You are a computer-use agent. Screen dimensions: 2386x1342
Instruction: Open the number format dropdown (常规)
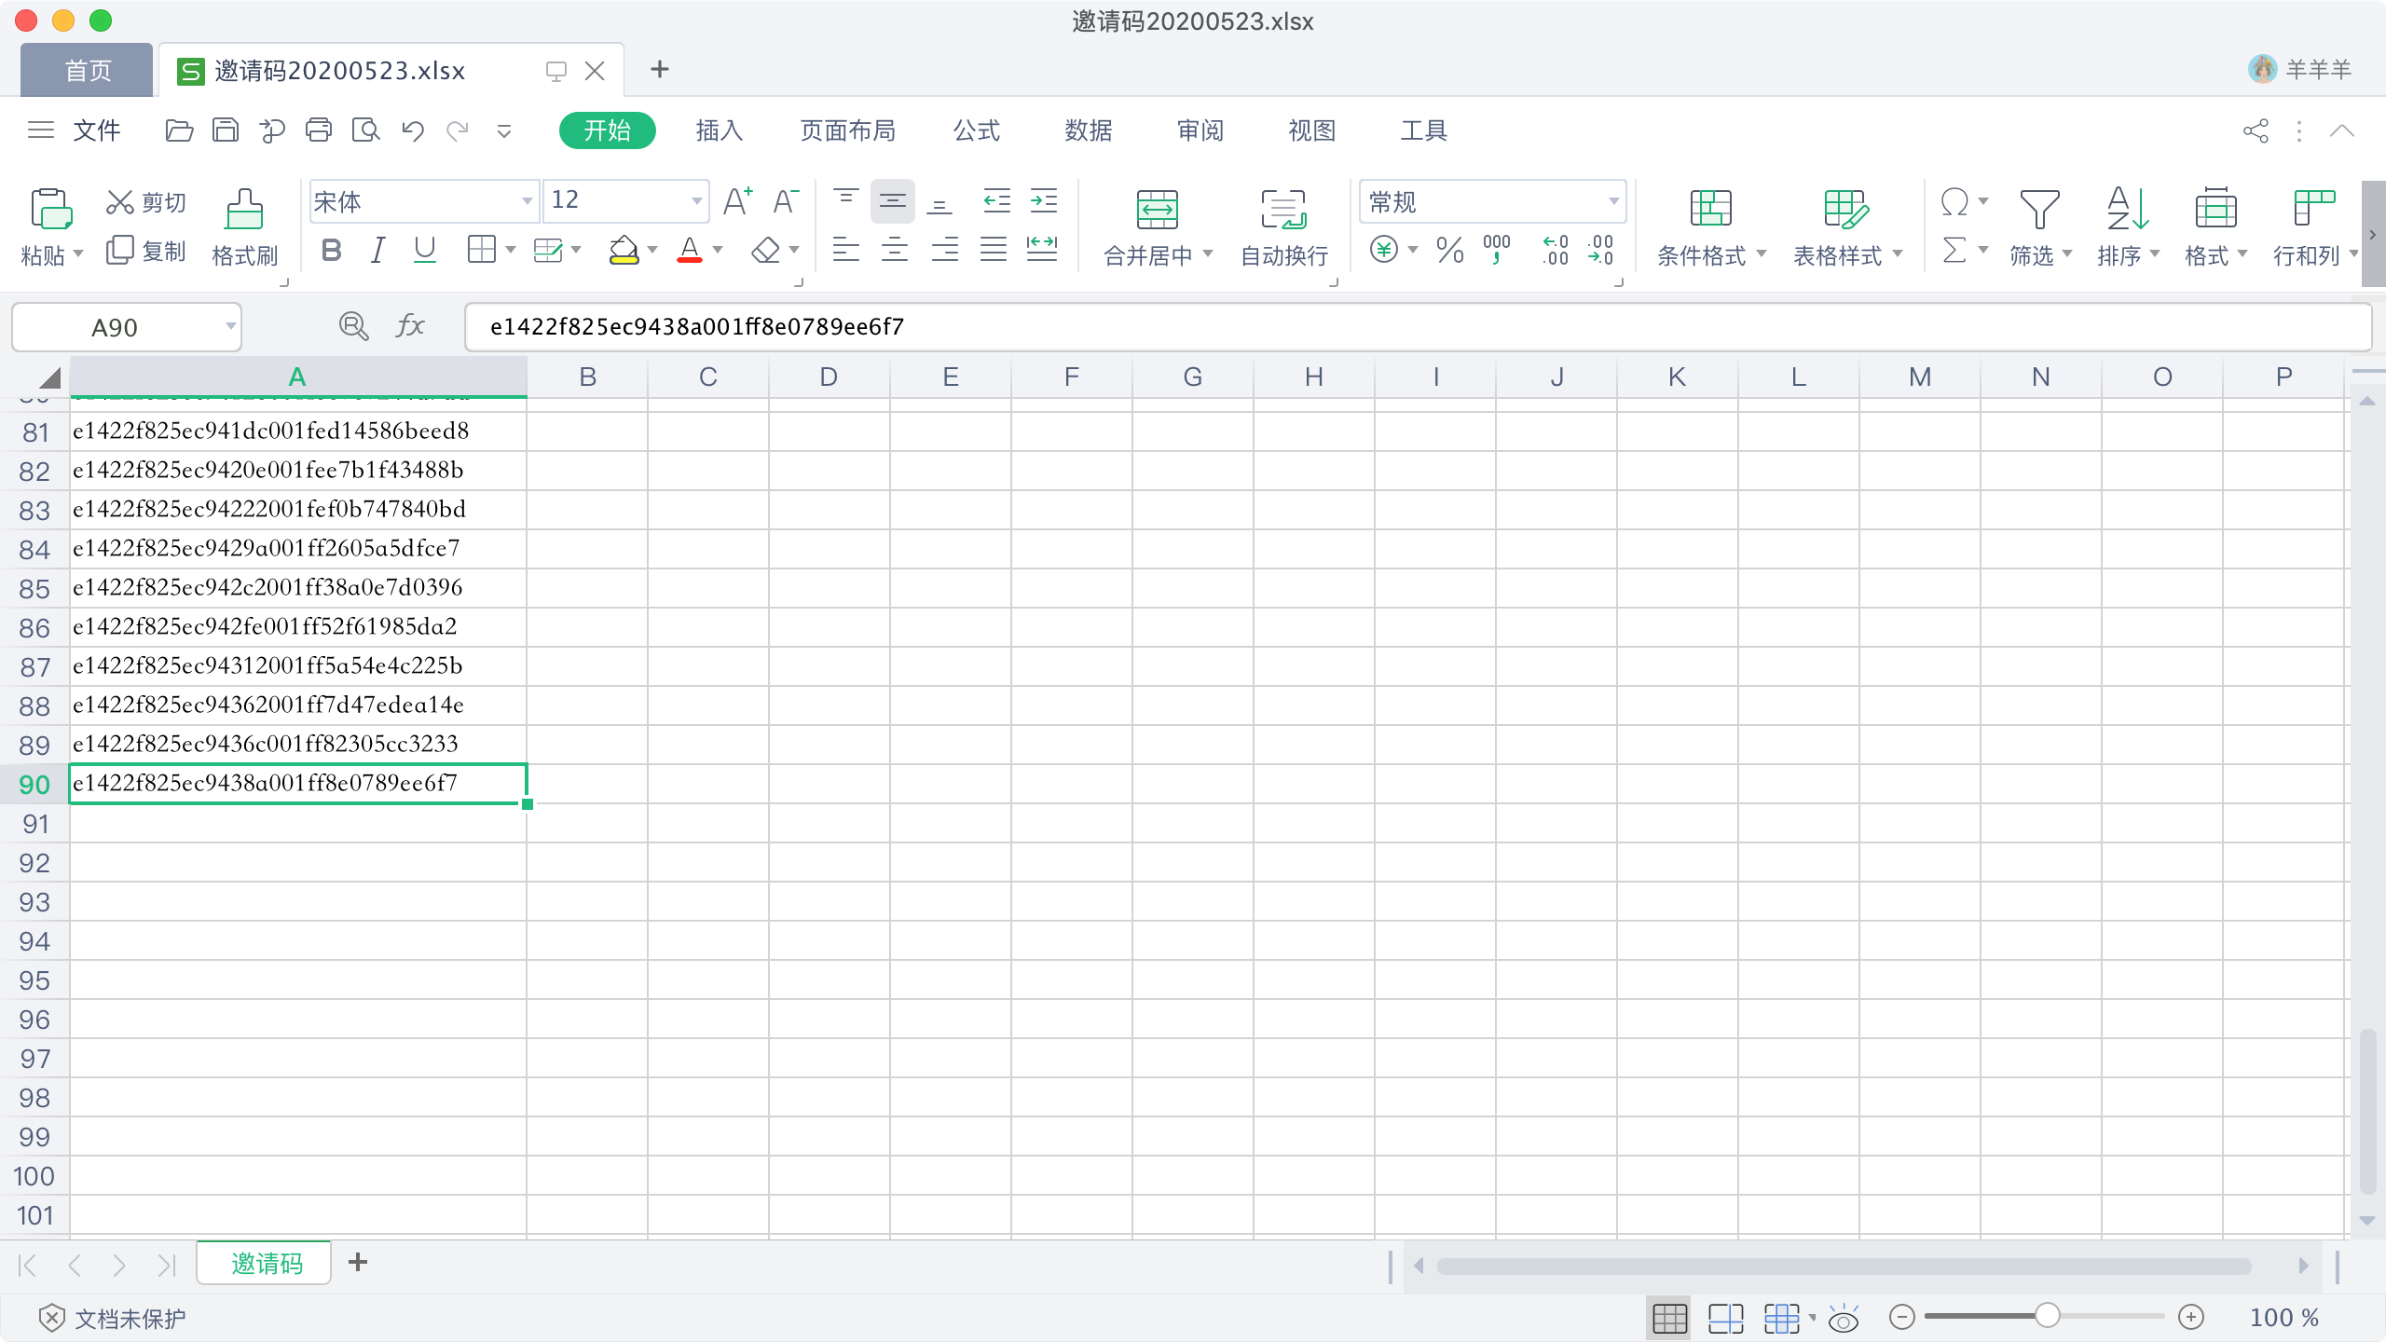pos(1613,201)
